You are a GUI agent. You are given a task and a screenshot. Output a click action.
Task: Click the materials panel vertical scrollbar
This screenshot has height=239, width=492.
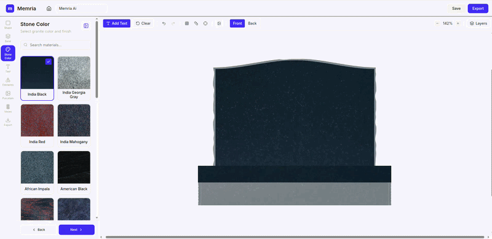pos(97,60)
